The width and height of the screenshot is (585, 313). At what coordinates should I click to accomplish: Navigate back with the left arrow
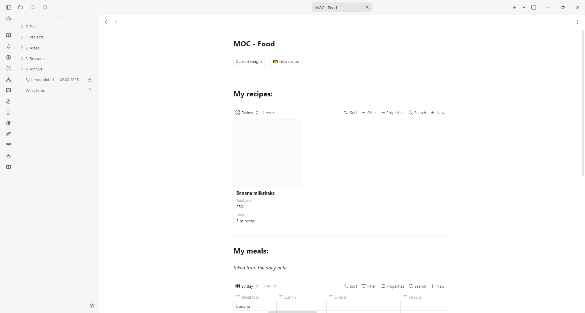click(x=106, y=22)
